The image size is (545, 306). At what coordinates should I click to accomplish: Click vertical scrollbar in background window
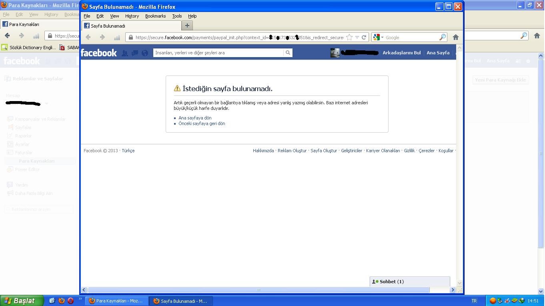point(541,153)
